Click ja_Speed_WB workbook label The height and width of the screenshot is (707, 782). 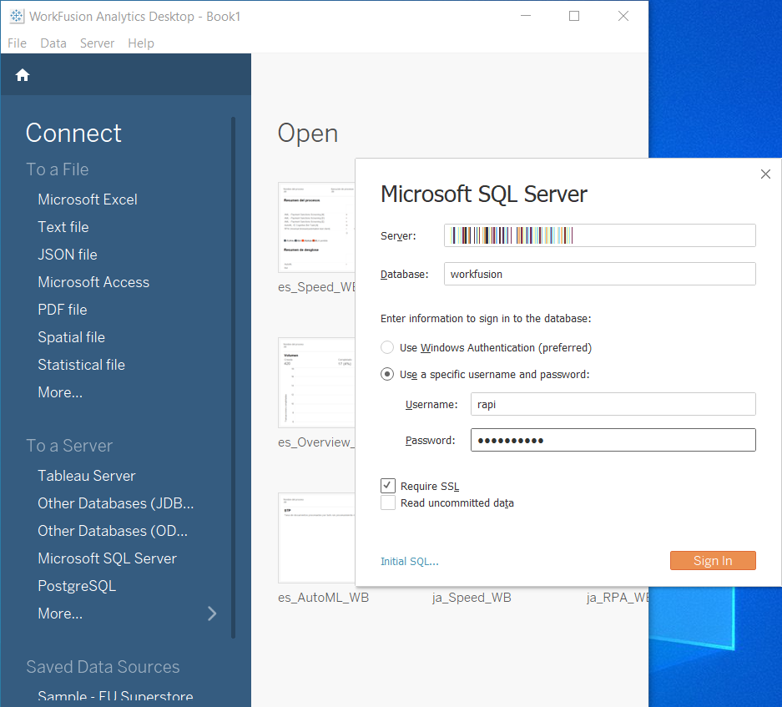point(472,597)
